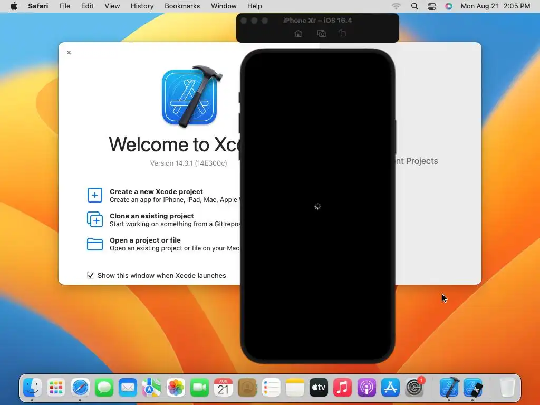Open the Help menu
This screenshot has width=540, height=405.
point(255,6)
